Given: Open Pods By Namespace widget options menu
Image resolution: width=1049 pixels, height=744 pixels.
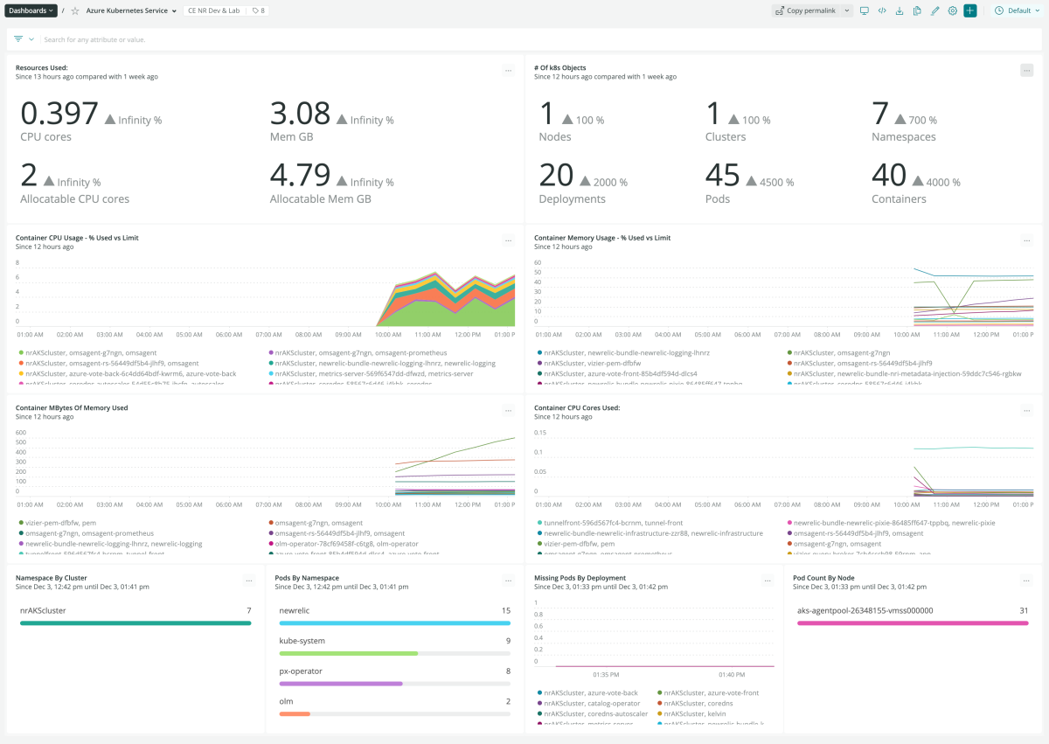Looking at the screenshot, I should (508, 580).
